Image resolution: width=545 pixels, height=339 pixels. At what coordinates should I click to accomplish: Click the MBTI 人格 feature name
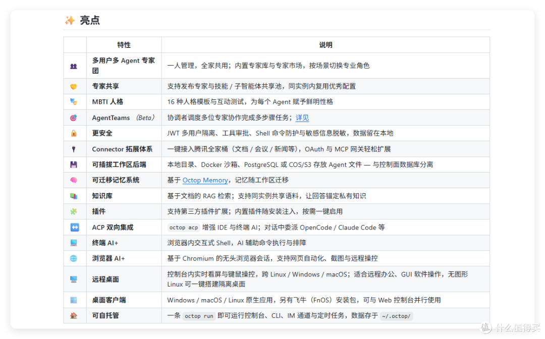[107, 102]
